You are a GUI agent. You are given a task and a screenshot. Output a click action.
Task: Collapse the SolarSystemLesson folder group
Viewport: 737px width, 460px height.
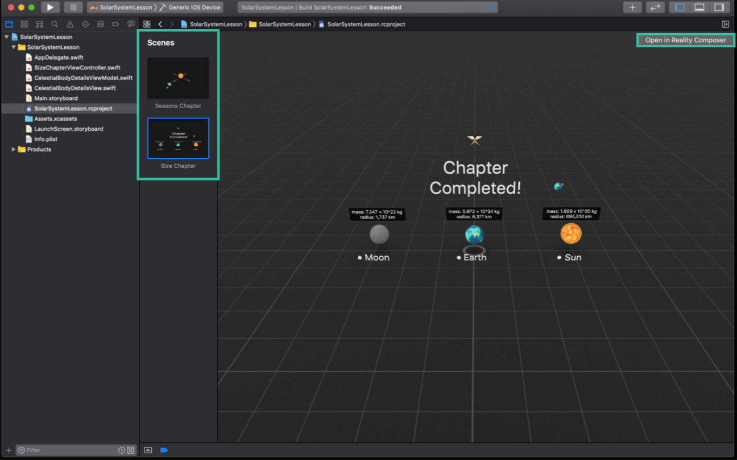(14, 47)
